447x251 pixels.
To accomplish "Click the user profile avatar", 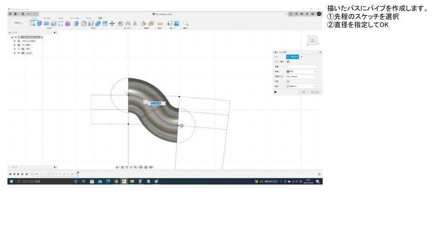I will 319,13.
